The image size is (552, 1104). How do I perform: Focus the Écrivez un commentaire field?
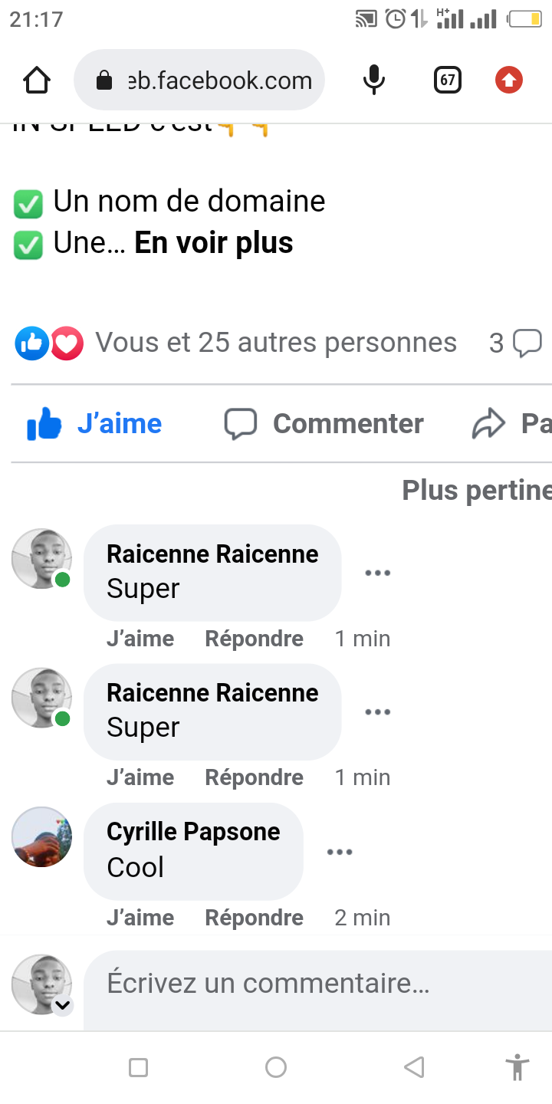(307, 984)
